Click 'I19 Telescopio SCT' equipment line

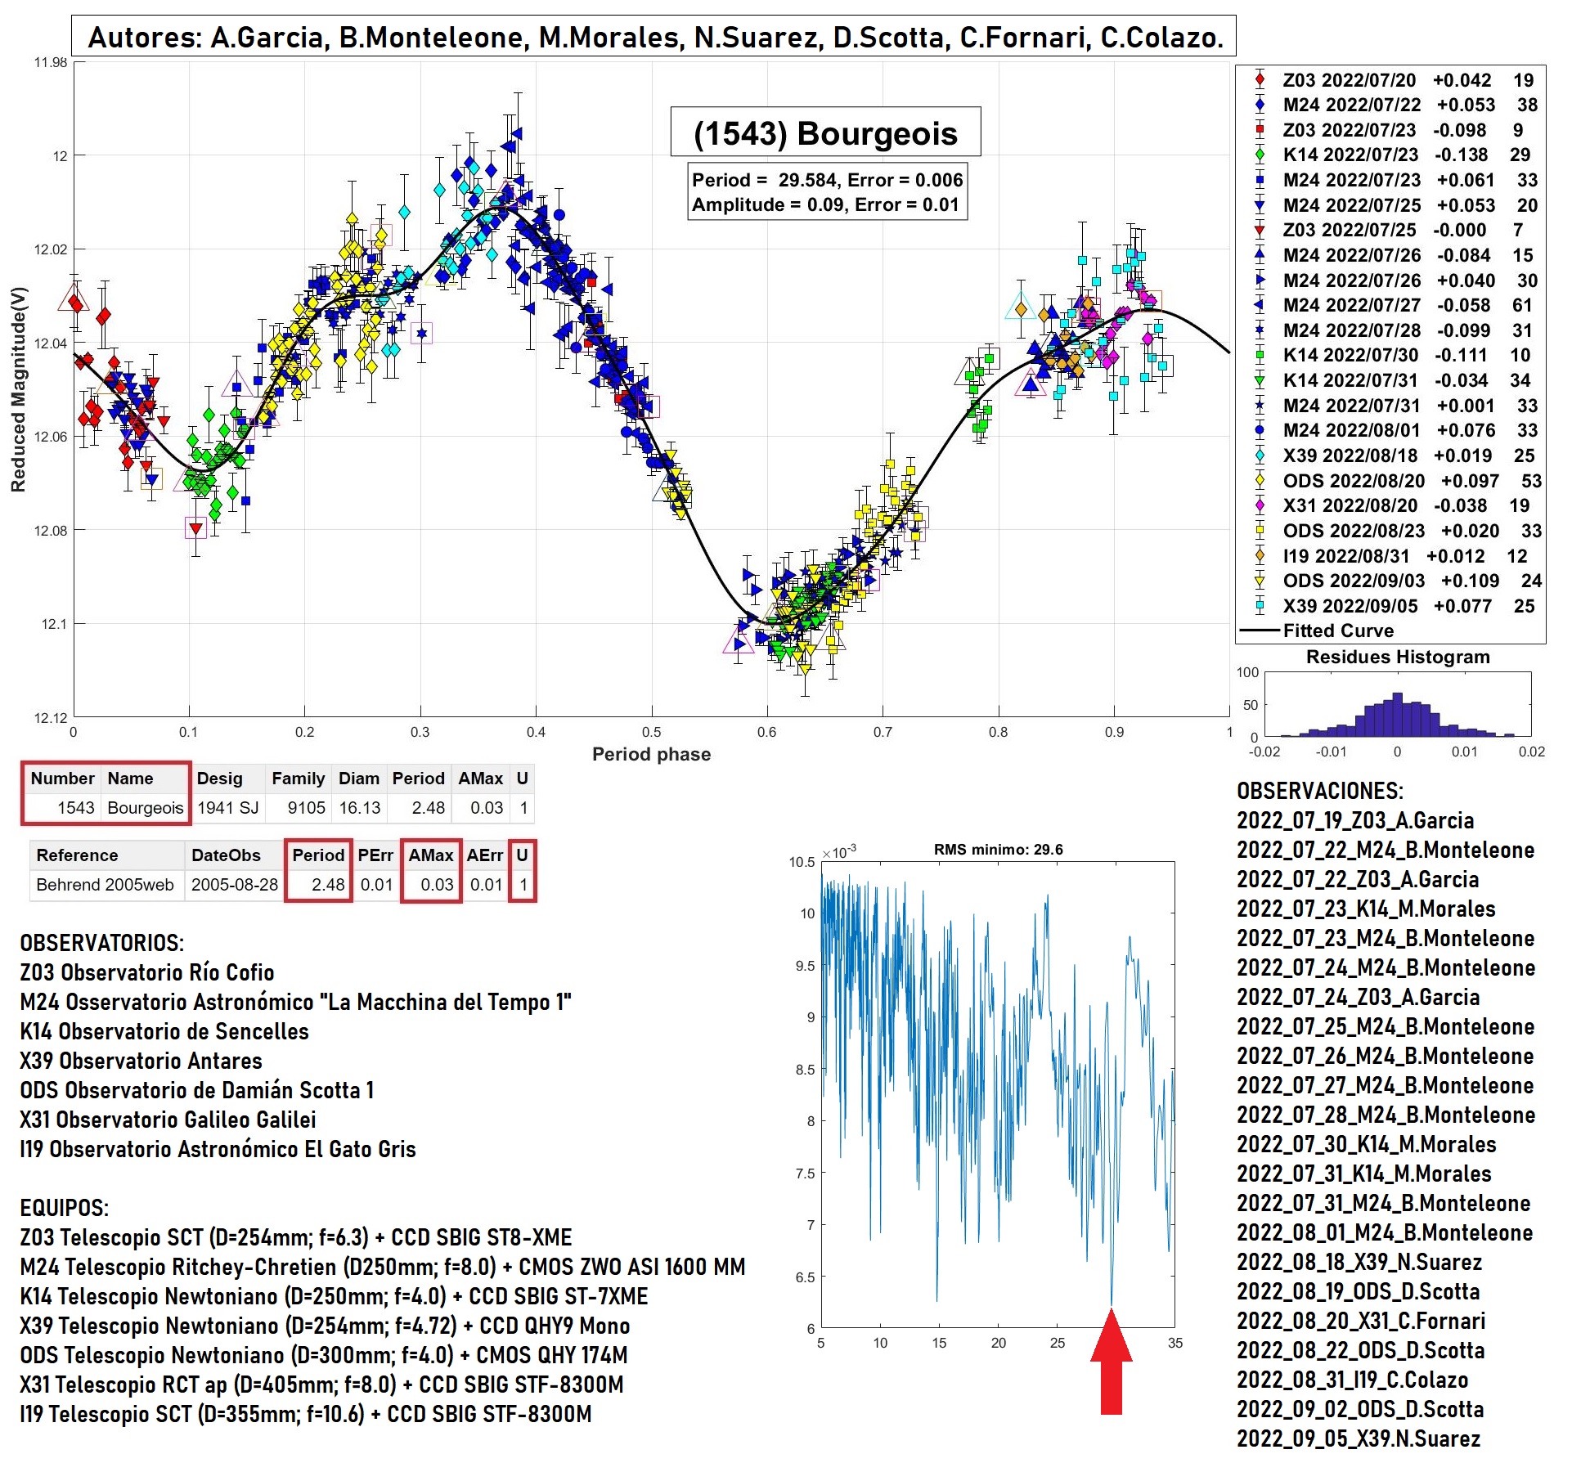pyautogui.click(x=306, y=1414)
